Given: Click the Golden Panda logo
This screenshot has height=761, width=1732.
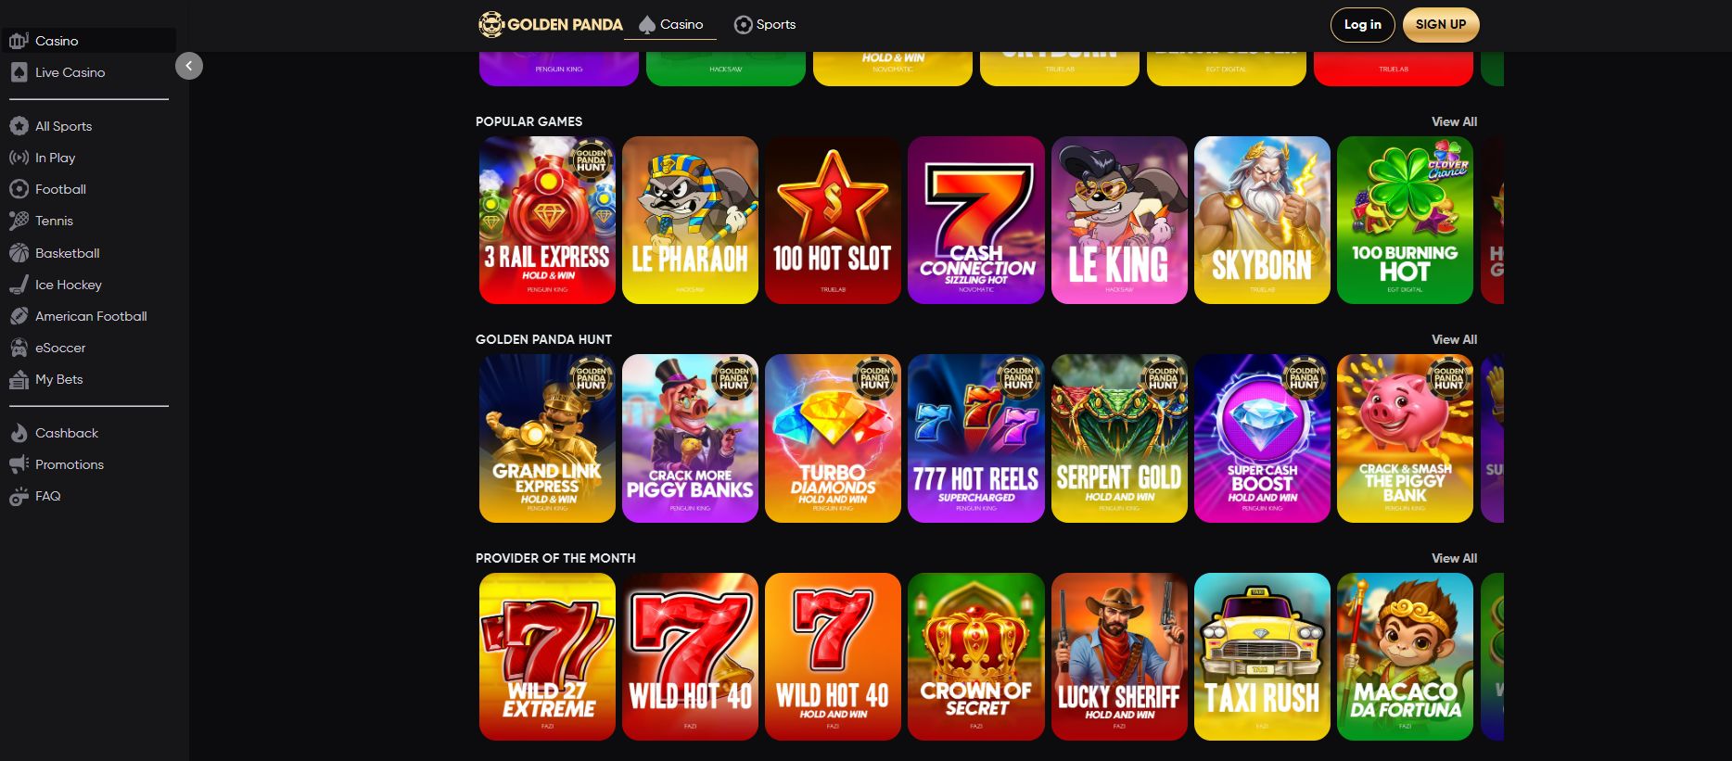Looking at the screenshot, I should coord(550,24).
